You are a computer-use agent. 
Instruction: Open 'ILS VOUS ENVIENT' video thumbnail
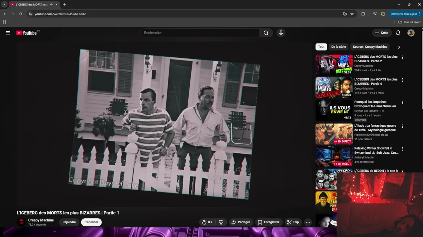334,110
